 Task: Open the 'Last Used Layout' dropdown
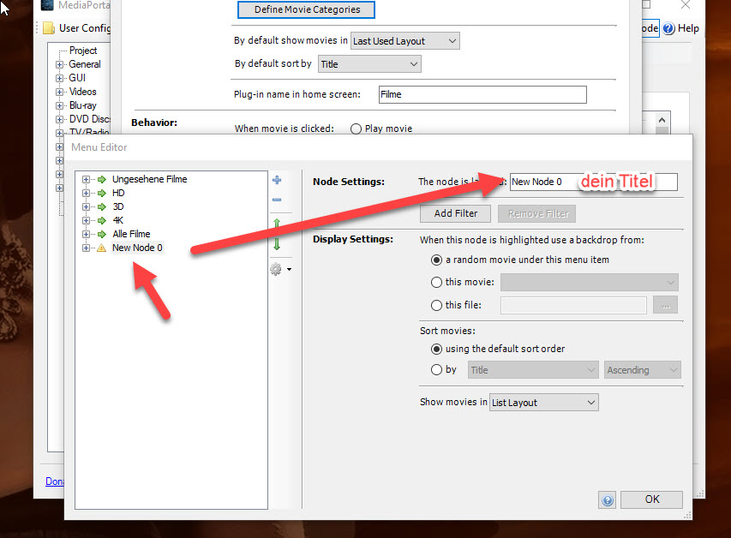405,41
